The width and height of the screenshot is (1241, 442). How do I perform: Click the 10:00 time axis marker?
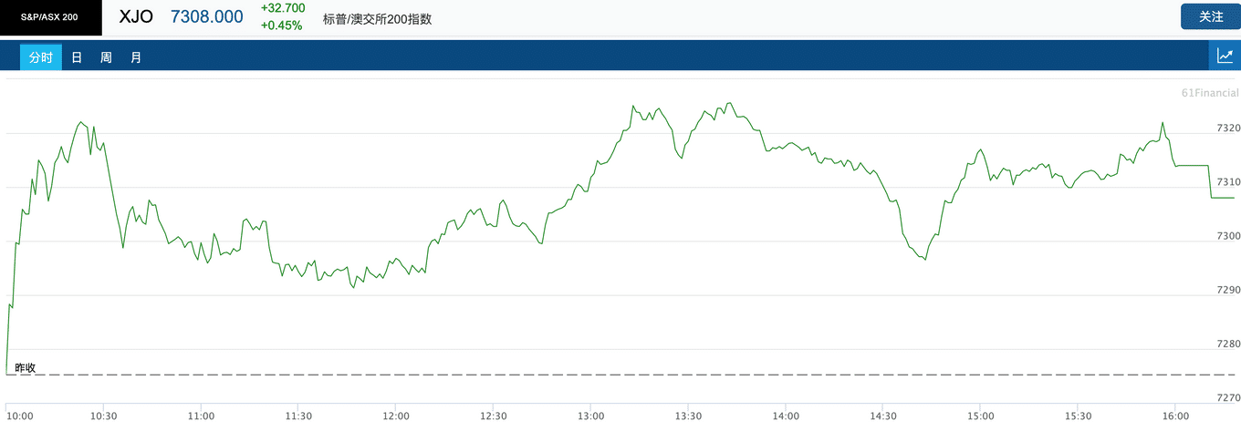(20, 416)
